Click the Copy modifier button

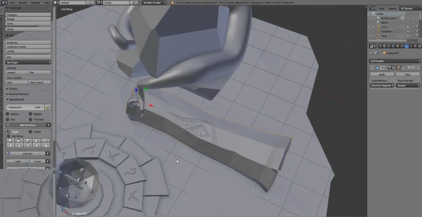(408, 75)
